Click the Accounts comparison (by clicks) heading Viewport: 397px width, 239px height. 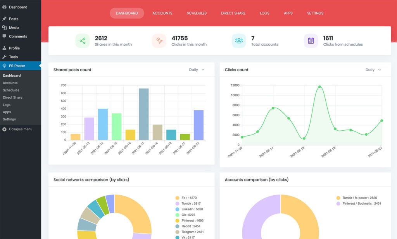pos(257,179)
